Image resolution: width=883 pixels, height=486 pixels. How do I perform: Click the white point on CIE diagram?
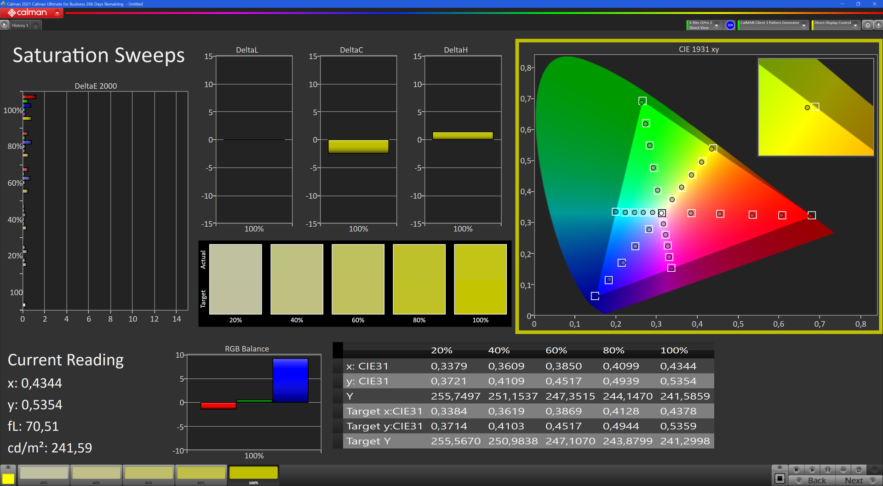coord(661,213)
